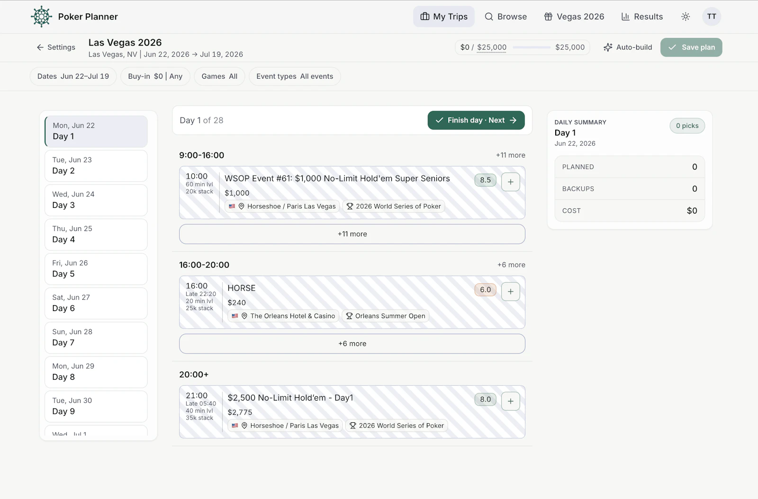Click World Series of Poker tag on $2,500 event
Image resolution: width=758 pixels, height=499 pixels.
tap(397, 426)
